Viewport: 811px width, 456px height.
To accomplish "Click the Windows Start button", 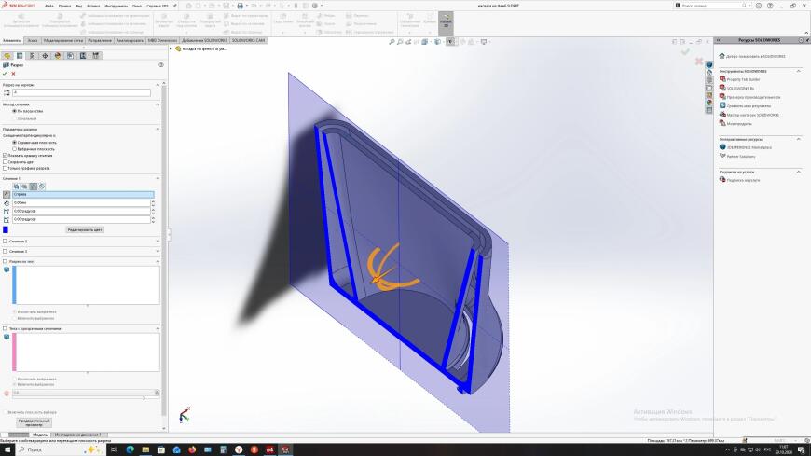I will 7,449.
